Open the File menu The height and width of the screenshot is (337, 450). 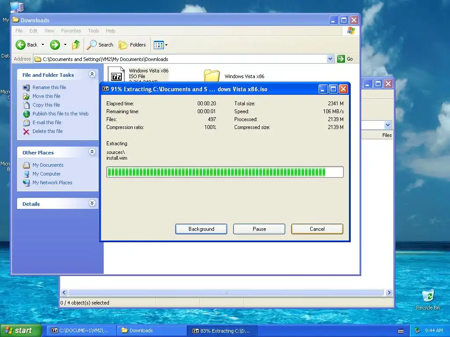pos(19,31)
